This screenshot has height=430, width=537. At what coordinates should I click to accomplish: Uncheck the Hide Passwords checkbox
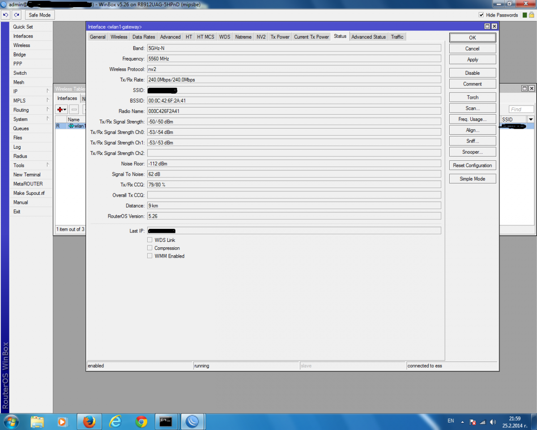point(482,15)
